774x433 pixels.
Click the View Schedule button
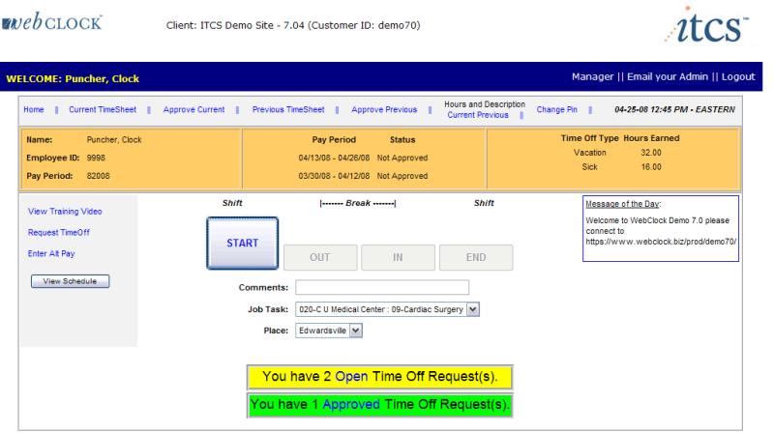(70, 281)
